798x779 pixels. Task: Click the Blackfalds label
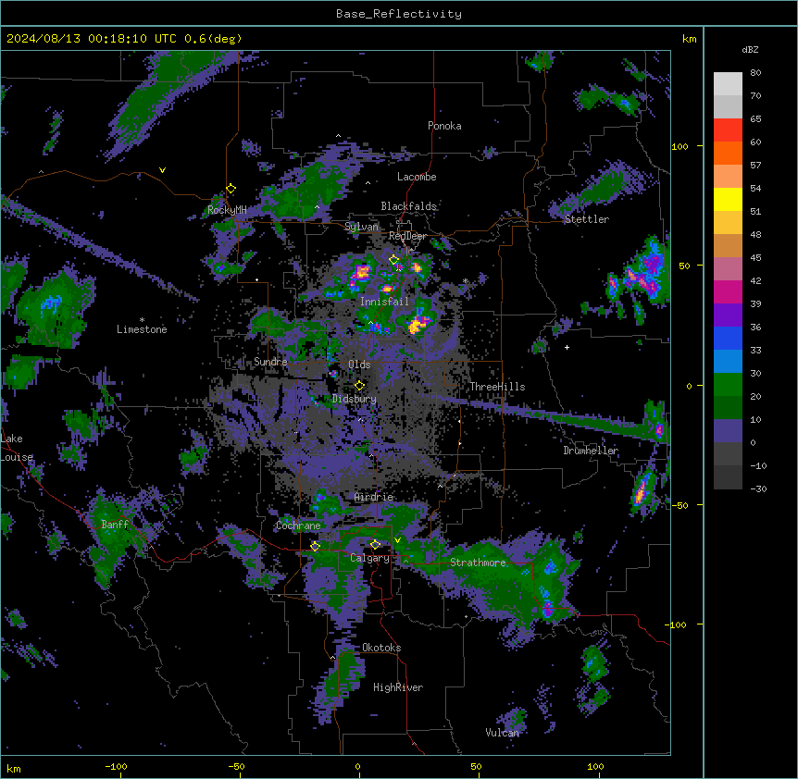[x=408, y=206]
